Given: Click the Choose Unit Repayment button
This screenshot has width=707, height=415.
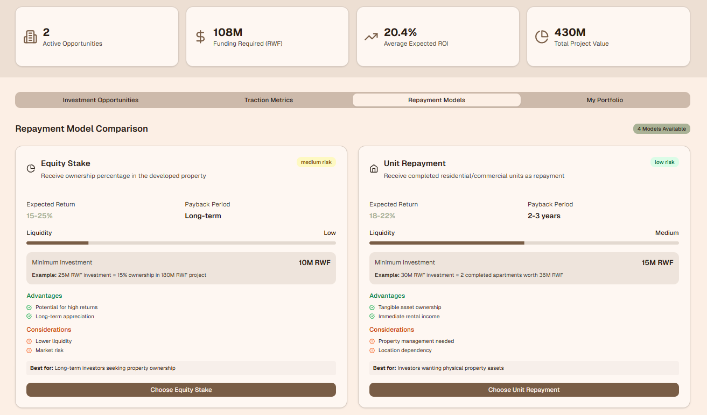Looking at the screenshot, I should click(524, 390).
